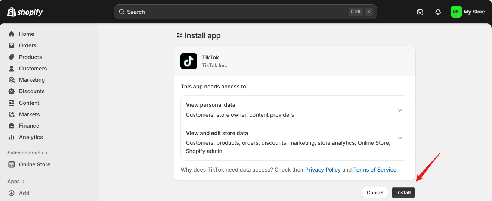The image size is (492, 201).
Task: Go to Analytics in sidebar
Action: (x=31, y=137)
